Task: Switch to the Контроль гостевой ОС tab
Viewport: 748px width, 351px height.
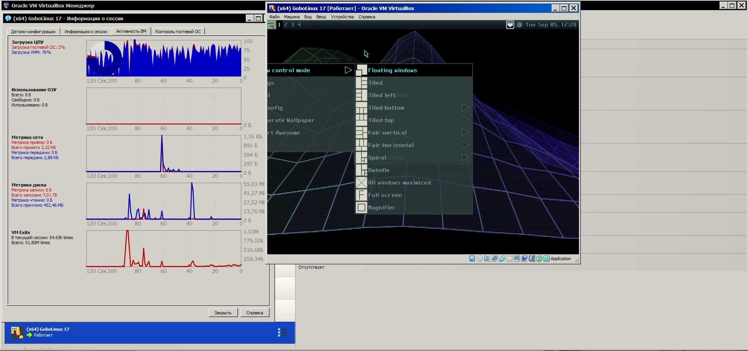Action: pos(178,32)
